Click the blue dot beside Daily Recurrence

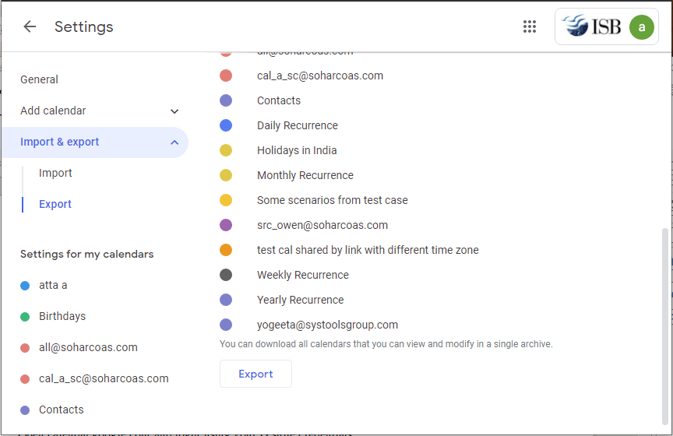coord(226,125)
